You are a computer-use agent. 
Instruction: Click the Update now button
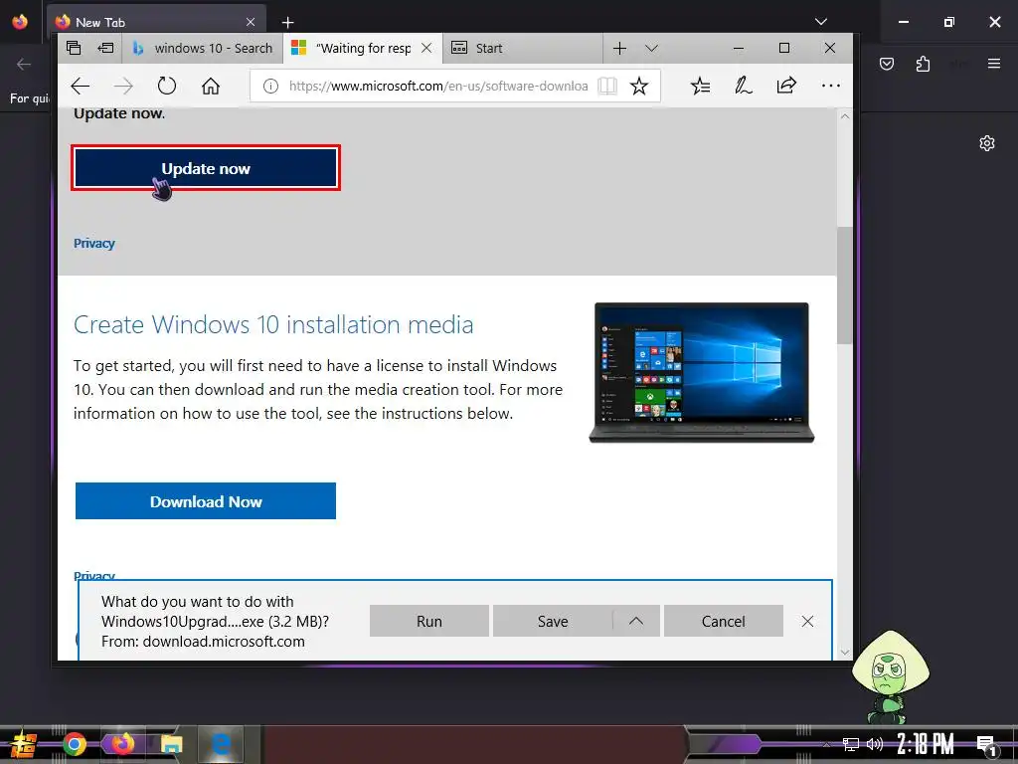coord(206,168)
